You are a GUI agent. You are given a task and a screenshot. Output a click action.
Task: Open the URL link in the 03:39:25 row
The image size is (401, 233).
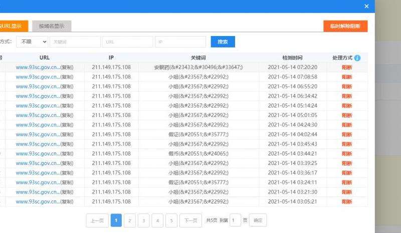coord(38,163)
